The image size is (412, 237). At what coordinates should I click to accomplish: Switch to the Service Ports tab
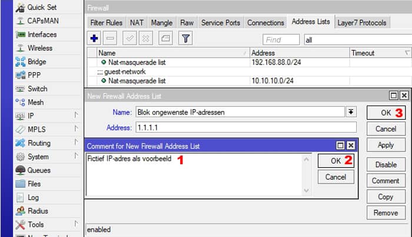(221, 23)
